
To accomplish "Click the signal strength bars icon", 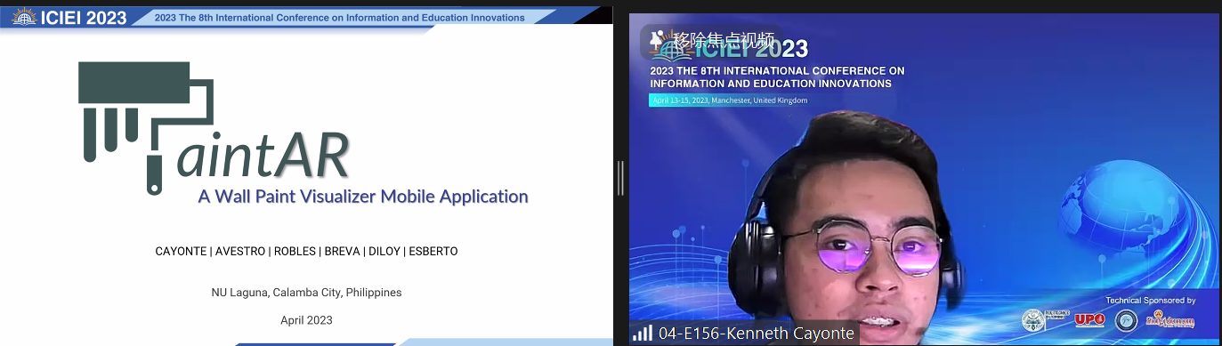I will click(642, 334).
